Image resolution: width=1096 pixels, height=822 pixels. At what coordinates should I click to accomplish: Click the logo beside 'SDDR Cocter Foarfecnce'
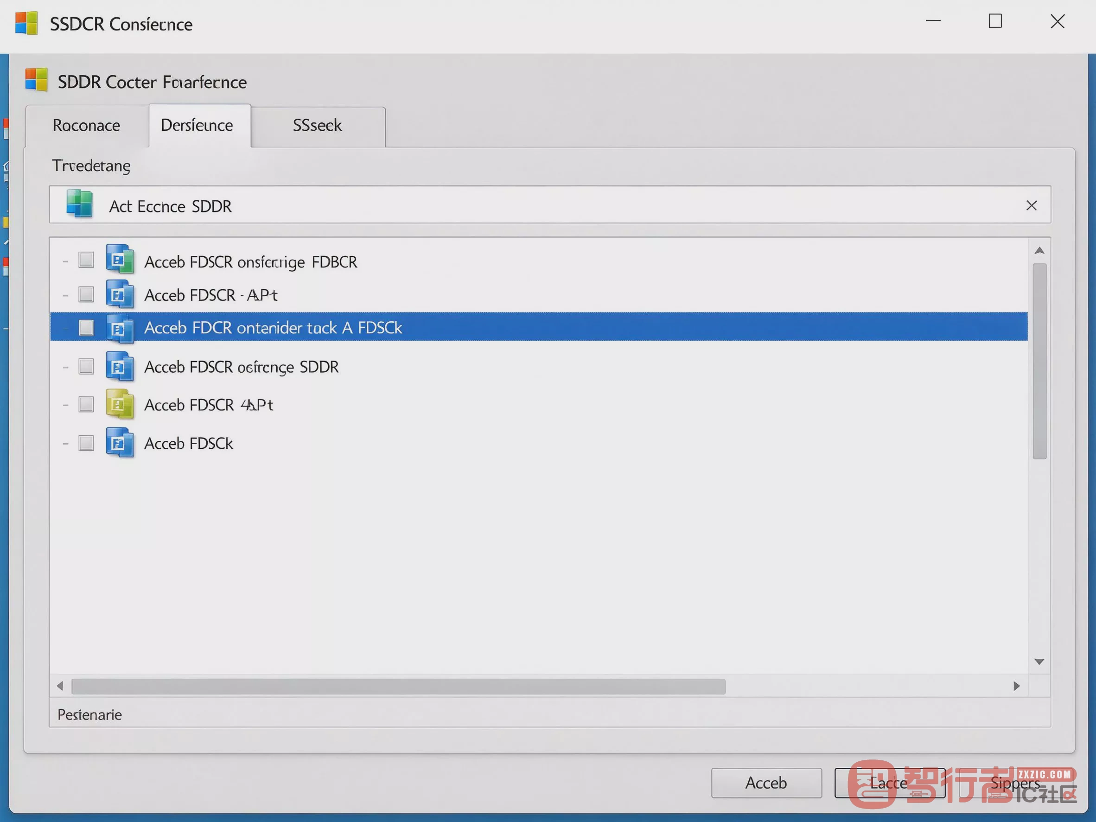36,80
